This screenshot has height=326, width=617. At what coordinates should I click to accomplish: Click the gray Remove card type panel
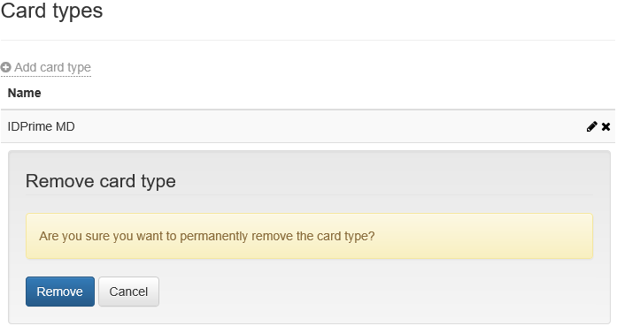(309, 238)
